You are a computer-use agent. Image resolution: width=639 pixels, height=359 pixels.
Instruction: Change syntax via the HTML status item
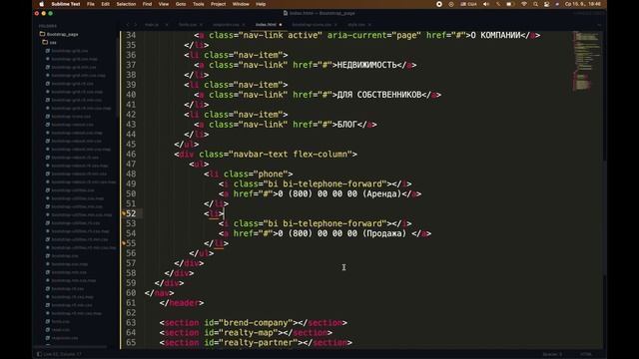click(x=586, y=354)
